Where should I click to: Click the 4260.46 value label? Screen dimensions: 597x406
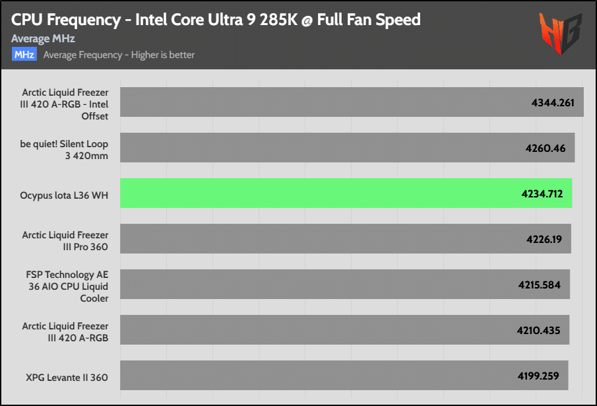coord(546,148)
